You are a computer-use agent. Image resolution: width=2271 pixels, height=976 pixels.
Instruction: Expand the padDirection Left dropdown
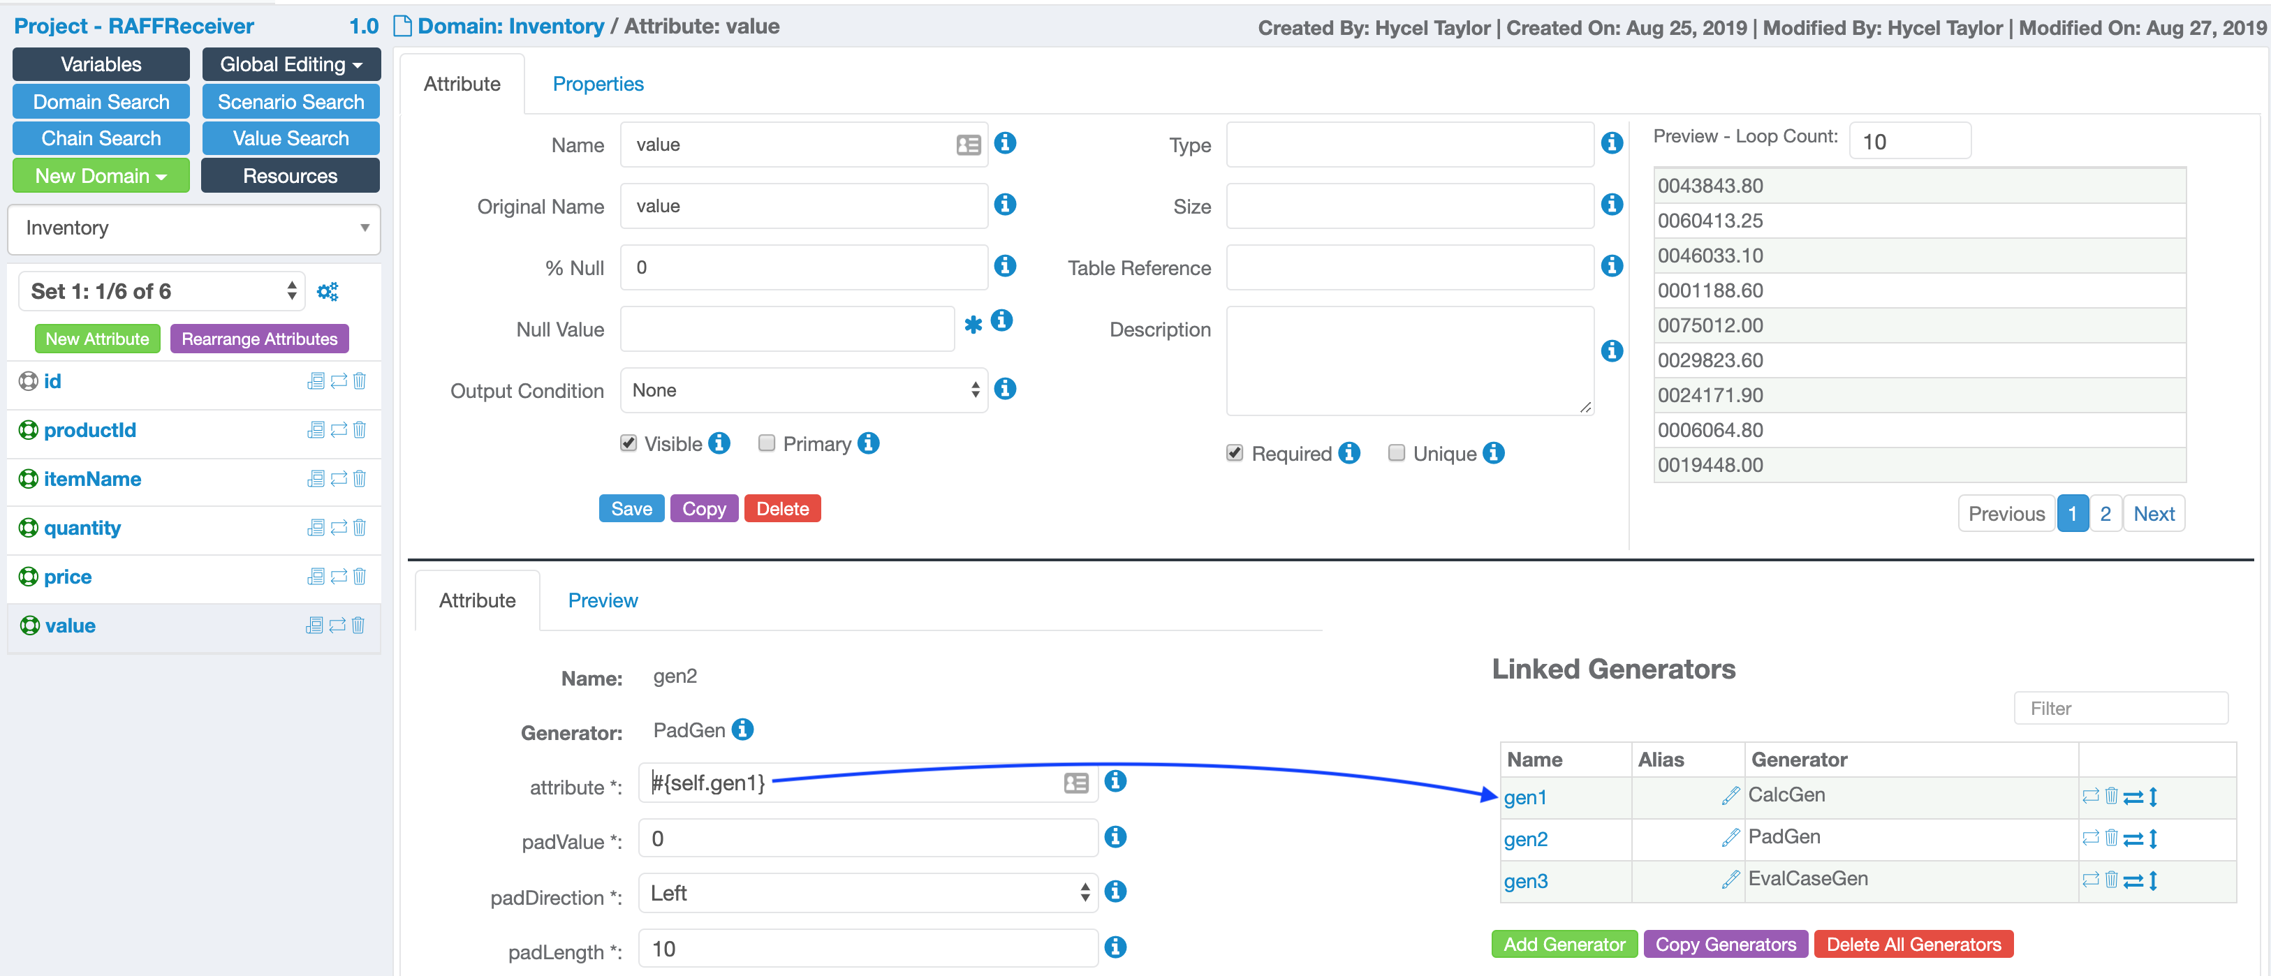point(867,893)
